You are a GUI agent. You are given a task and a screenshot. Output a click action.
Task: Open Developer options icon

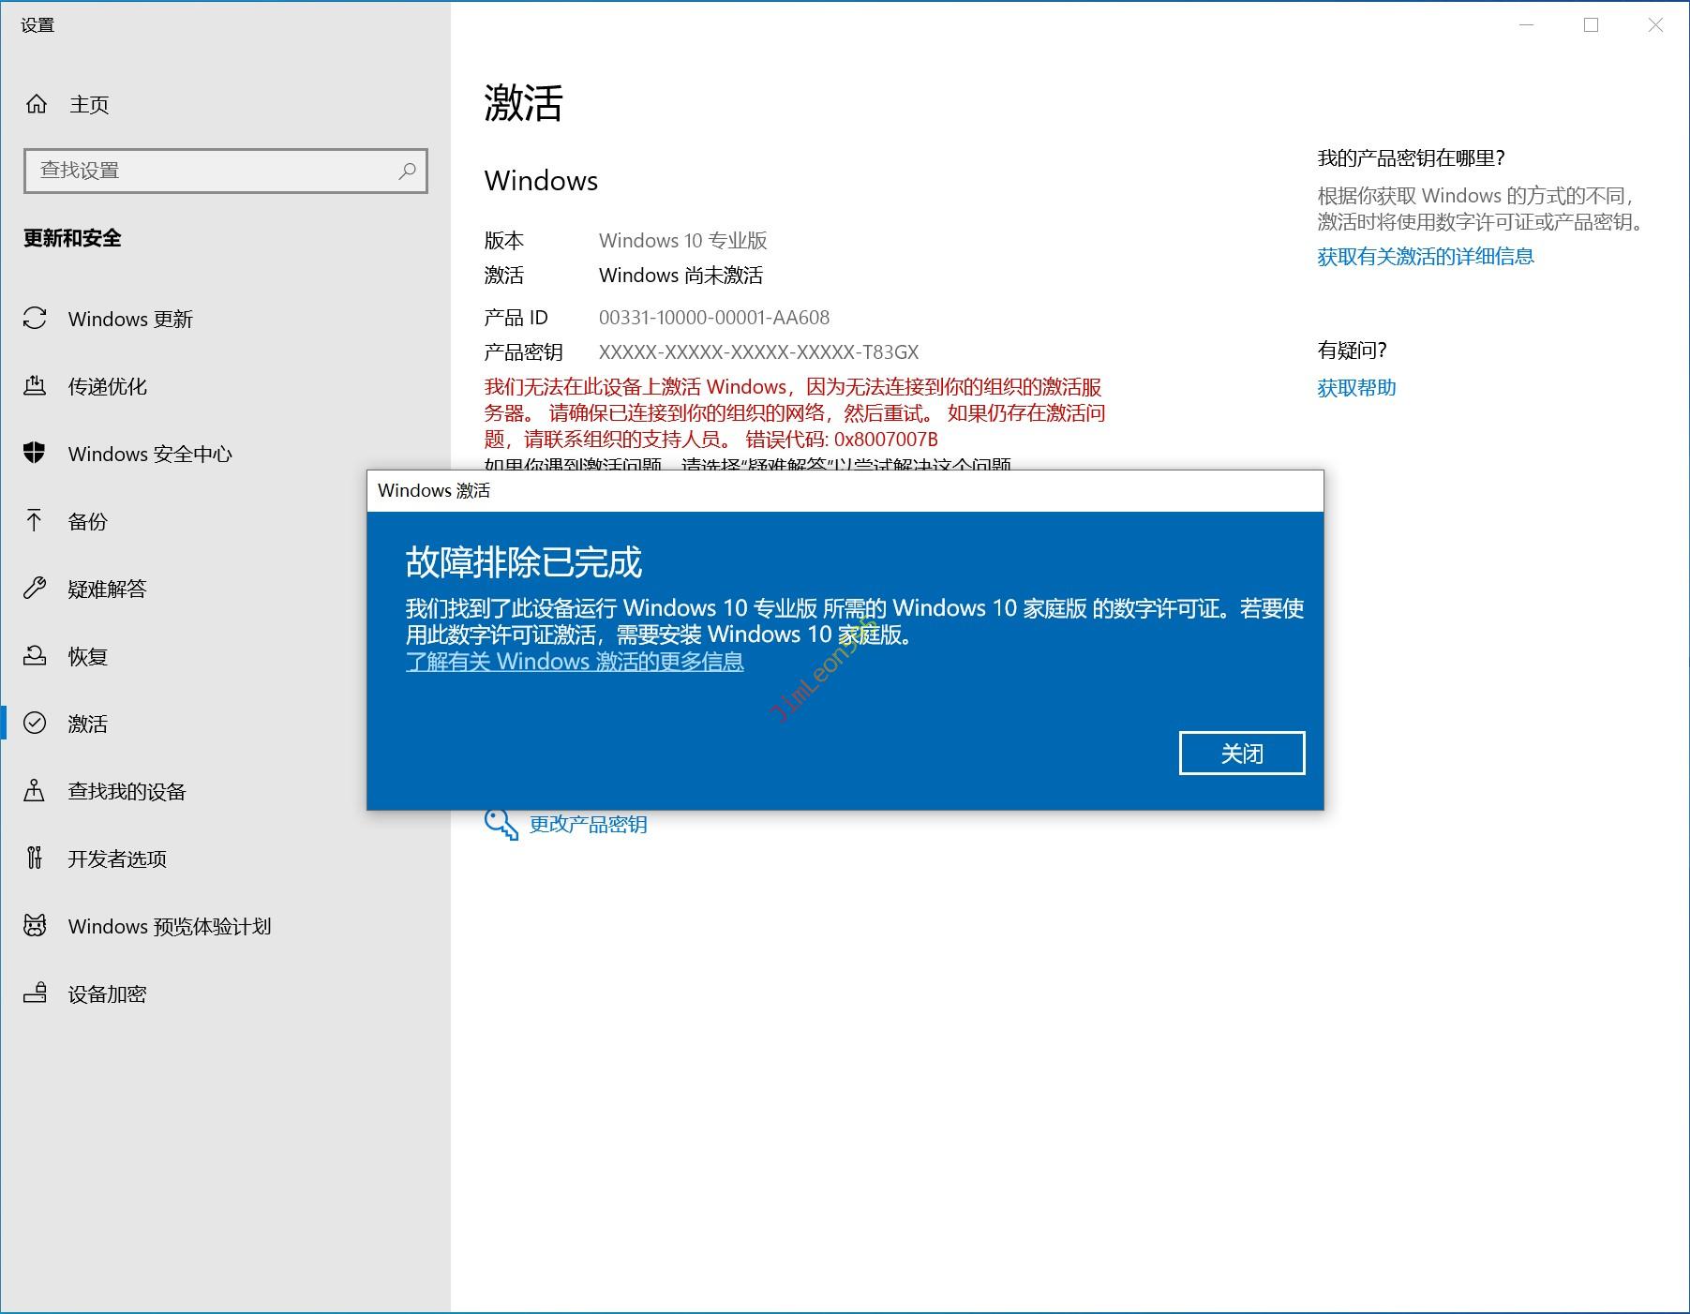pos(35,859)
